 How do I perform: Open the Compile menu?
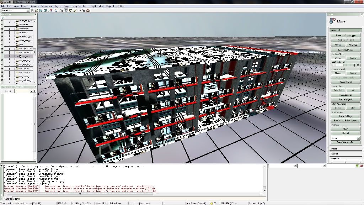pos(76,6)
